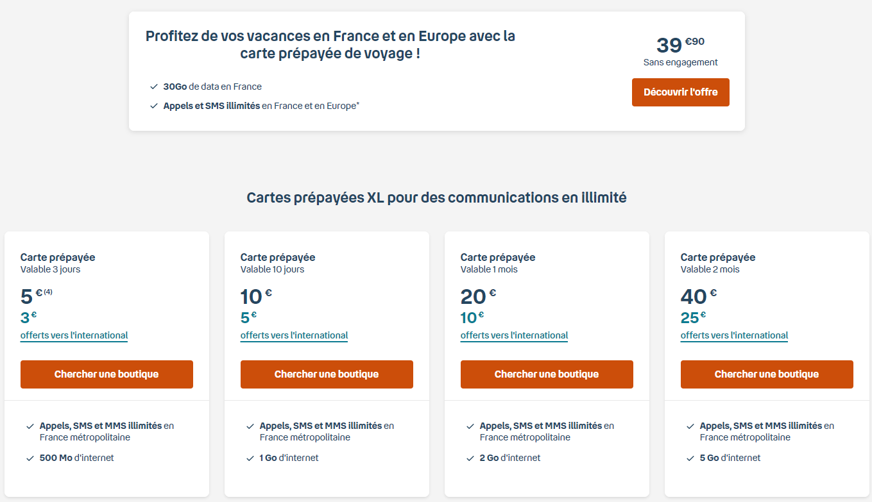Click the 39€90 travel card price
This screenshot has height=502, width=872.
(x=680, y=45)
